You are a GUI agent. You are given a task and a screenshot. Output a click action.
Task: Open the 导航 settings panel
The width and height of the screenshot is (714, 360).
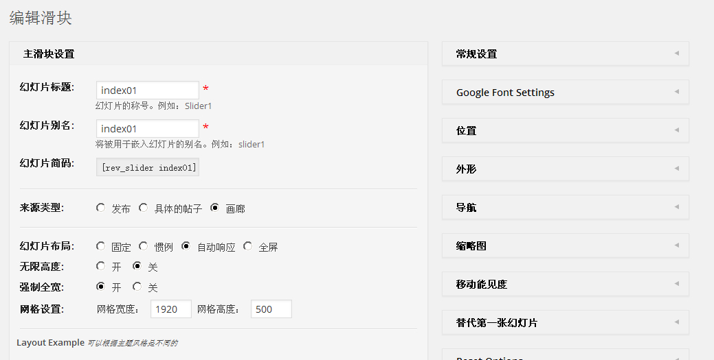(564, 207)
